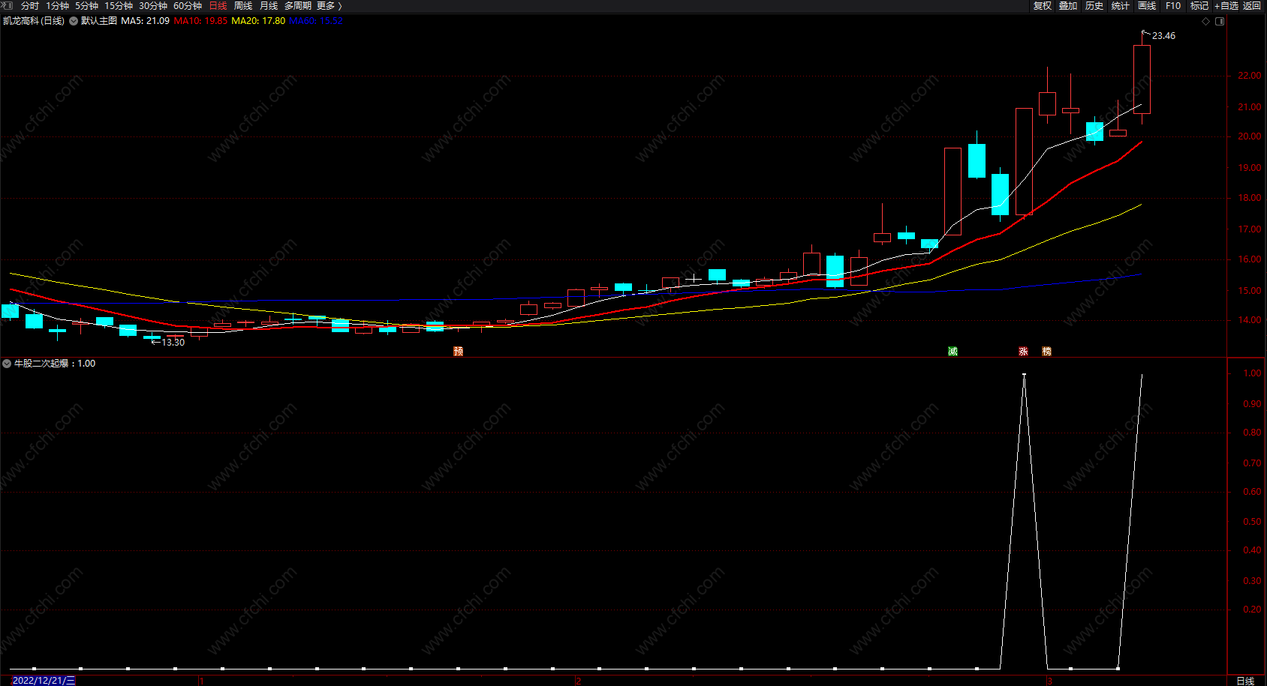Viewport: 1267px width, 686px height.
Task: Click the 18.00 price axis label
Action: tap(1250, 198)
